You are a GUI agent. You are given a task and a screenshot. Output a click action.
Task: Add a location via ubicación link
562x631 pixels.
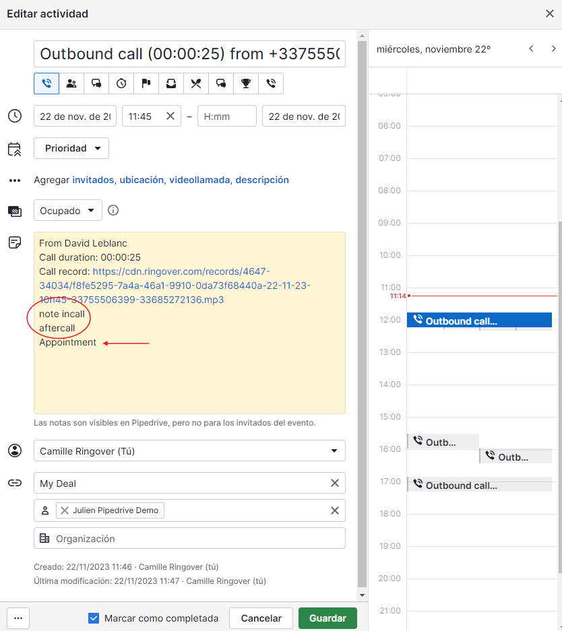pos(142,180)
